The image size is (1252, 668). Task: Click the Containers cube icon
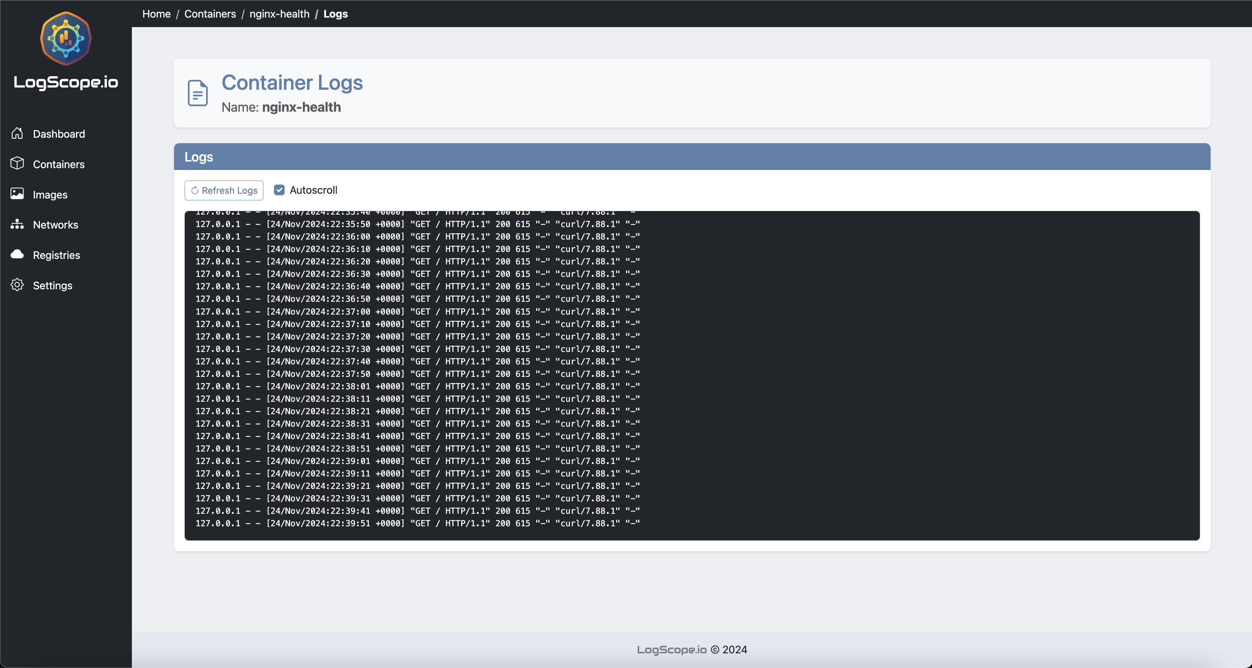(x=17, y=164)
